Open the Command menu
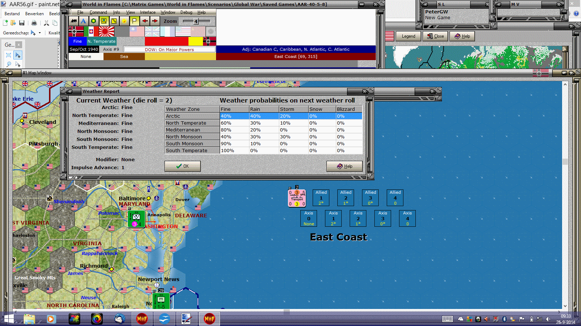 [98, 12]
